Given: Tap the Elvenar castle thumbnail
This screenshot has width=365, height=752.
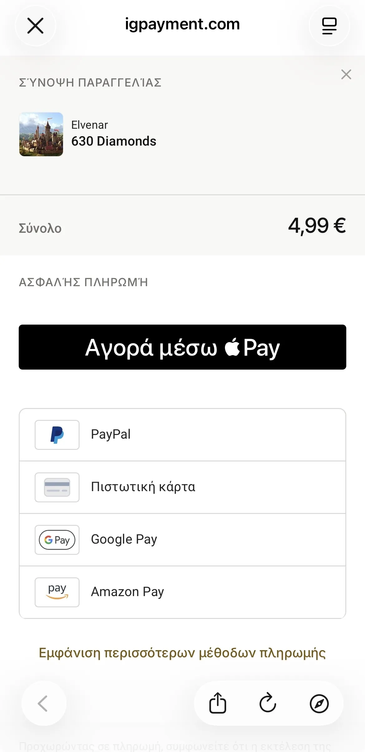Looking at the screenshot, I should point(41,134).
